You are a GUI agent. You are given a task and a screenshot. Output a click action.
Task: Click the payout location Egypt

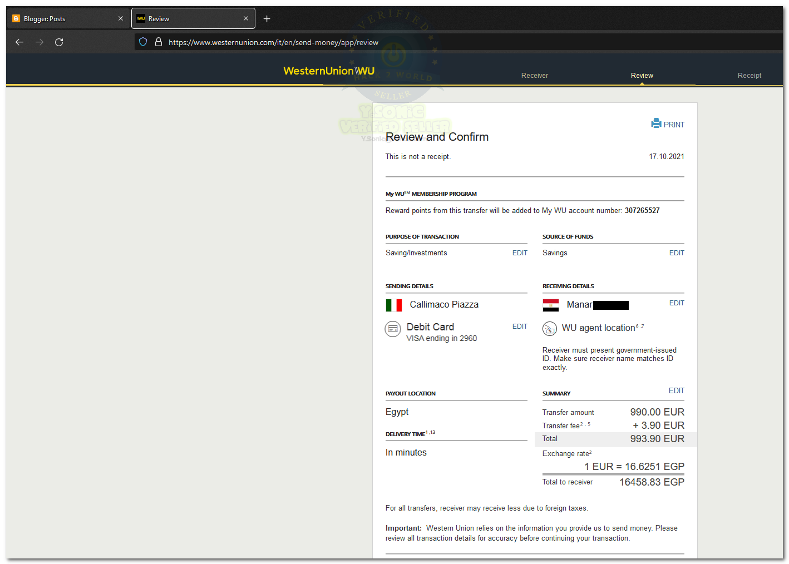click(x=397, y=412)
